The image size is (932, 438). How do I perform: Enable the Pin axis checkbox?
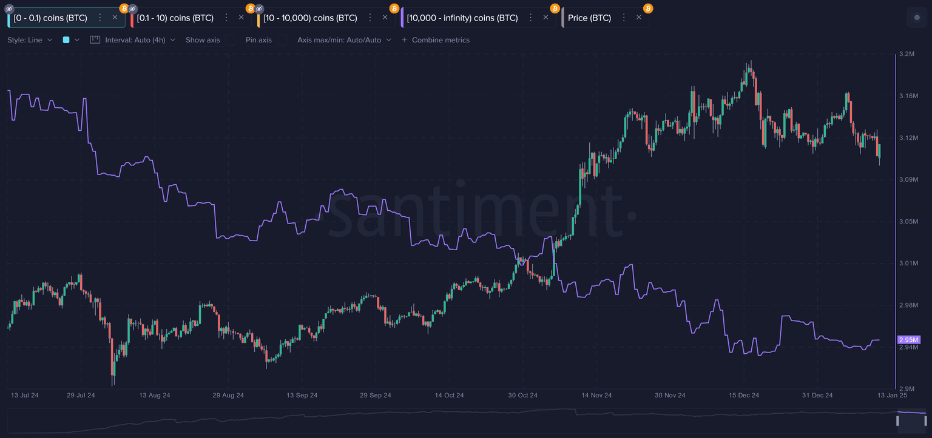click(x=282, y=40)
